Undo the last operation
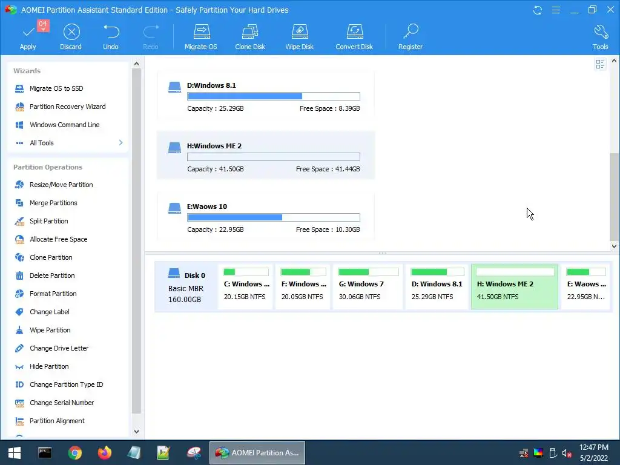This screenshot has width=620, height=465. 111,37
